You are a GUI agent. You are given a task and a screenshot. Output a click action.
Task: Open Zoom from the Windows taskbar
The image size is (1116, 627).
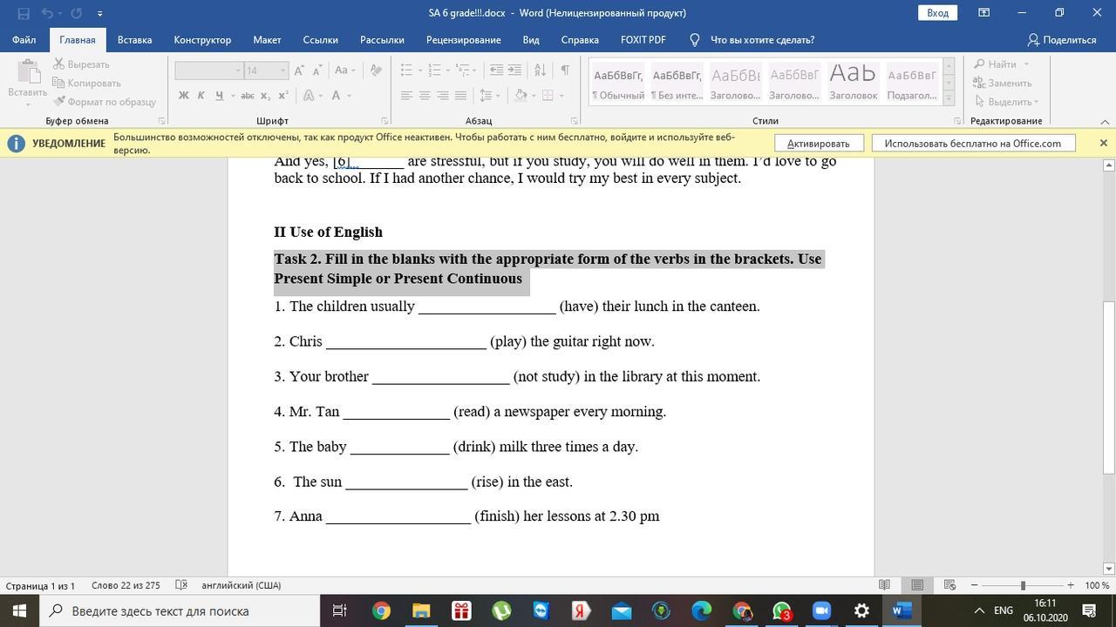coord(821,610)
